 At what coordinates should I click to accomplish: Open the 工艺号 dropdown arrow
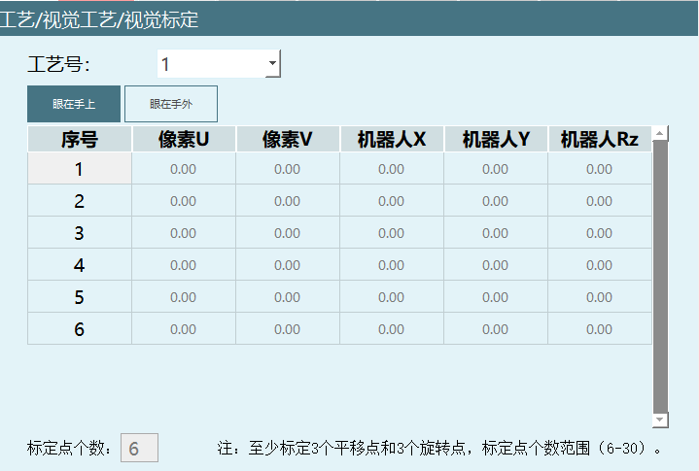click(x=273, y=65)
